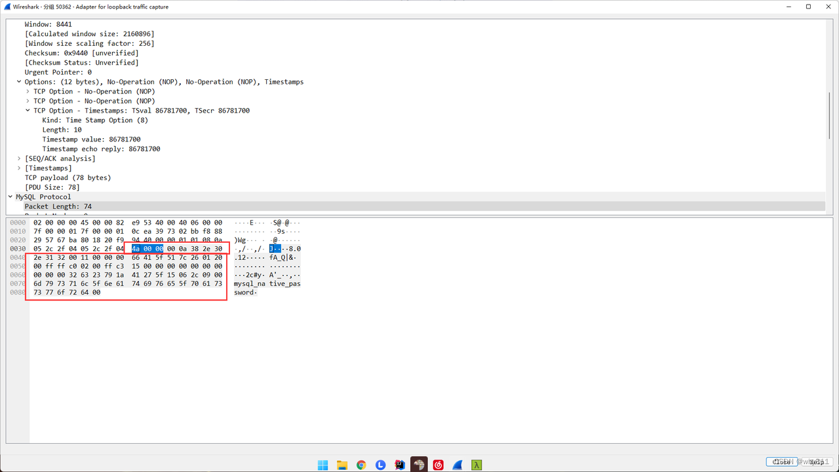
Task: Click the Wireshark title bar icon
Action: pyautogui.click(x=7, y=7)
